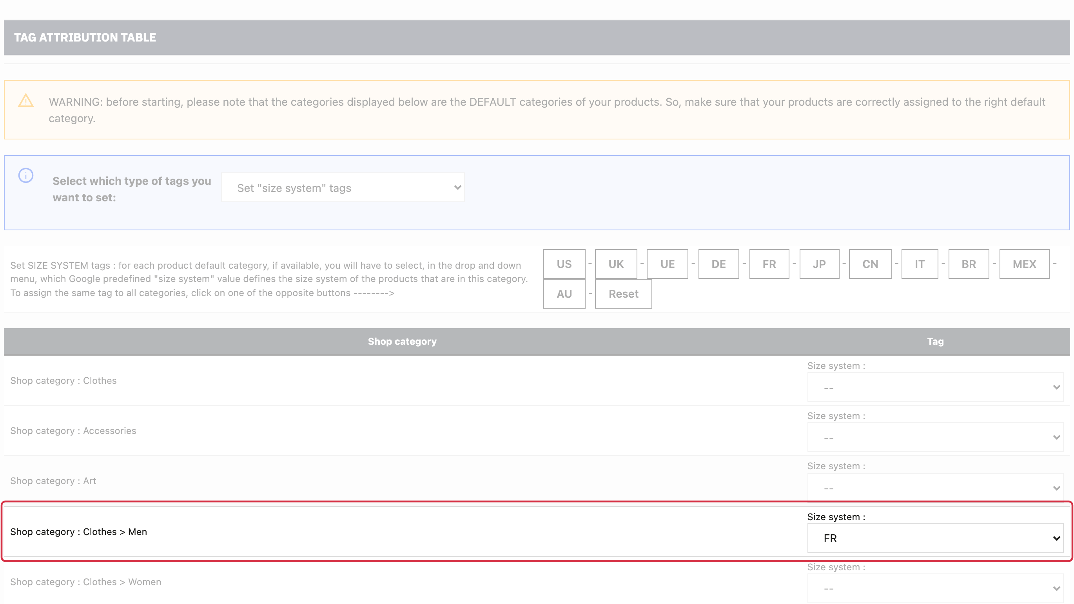Viewport: 1074px width, 604px height.
Task: Click the 'Shop category : Clothes > Women' text
Action: (85, 582)
